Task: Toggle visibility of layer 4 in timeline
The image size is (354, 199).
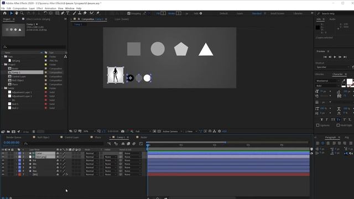Action: (x=3, y=164)
